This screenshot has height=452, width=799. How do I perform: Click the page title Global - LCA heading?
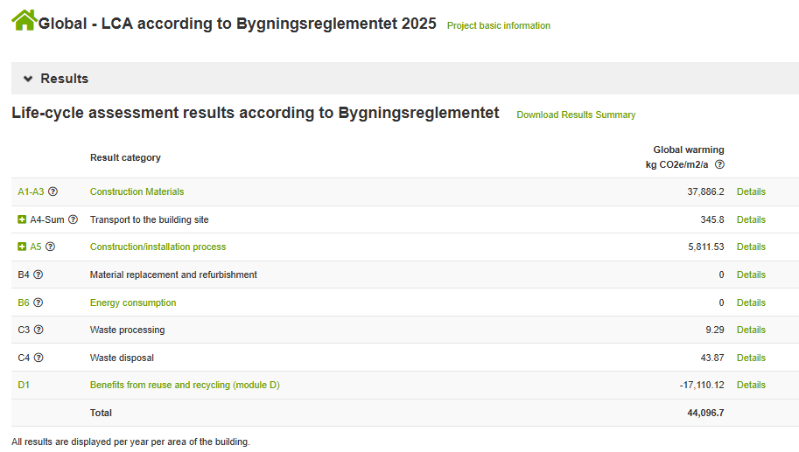[x=237, y=24]
